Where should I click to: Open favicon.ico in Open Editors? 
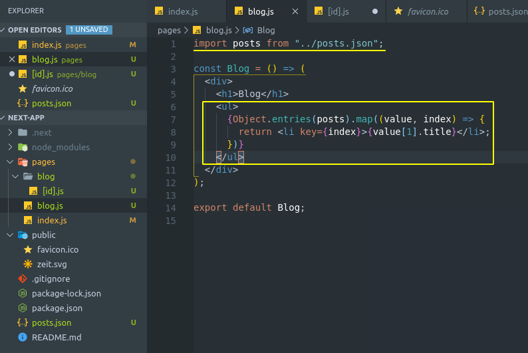[x=73, y=89]
